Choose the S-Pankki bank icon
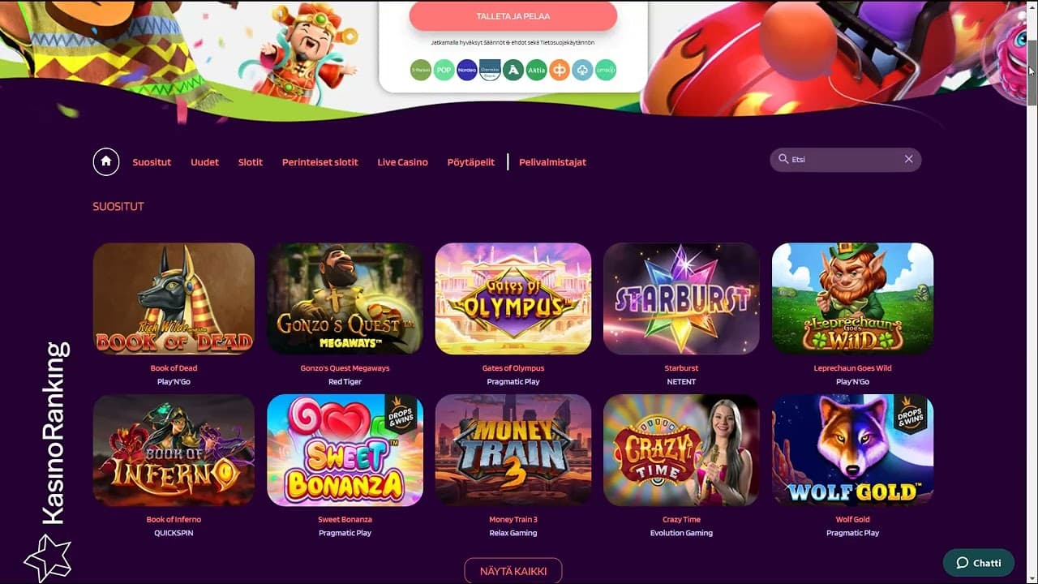Viewport: 1038px width, 584px height. 420,70
